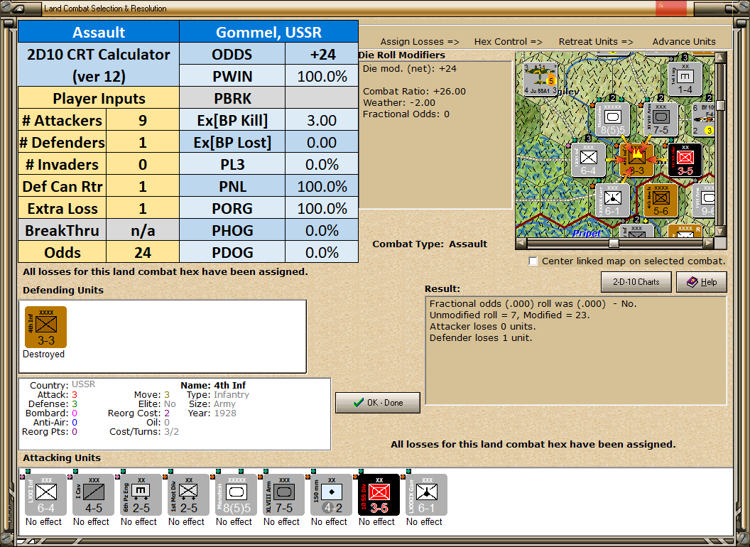750x547 pixels.
Task: Select the Manstein 8(5)5 HQ unit
Action: [237, 495]
